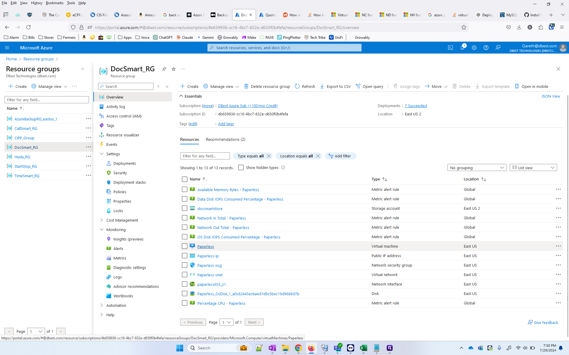Click the Add tags link
Viewport: 569px width, 355px height.
click(x=226, y=124)
